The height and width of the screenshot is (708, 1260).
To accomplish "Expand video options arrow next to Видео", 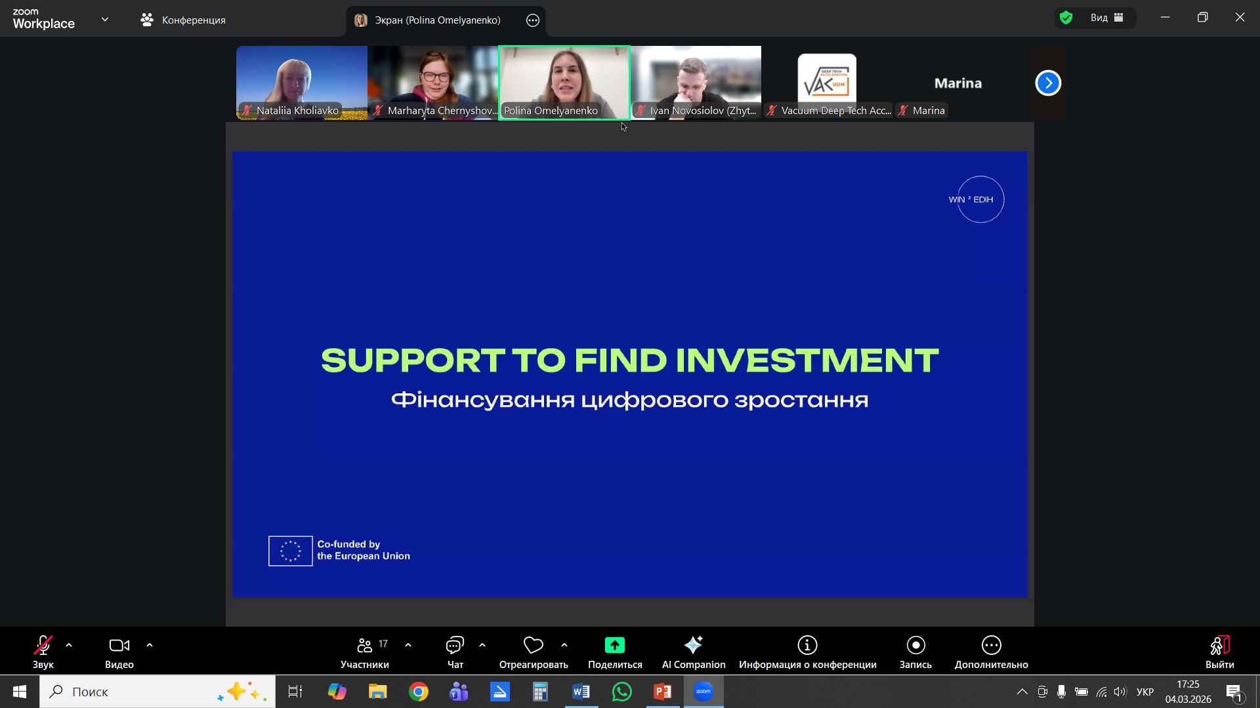I will click(x=150, y=646).
